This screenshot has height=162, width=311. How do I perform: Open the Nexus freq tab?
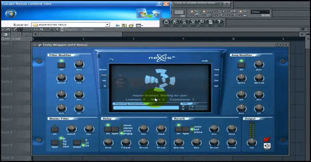[216, 69]
